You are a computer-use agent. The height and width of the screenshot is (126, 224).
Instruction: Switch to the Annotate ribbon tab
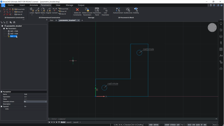34,5
